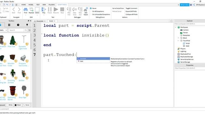Click the Redo arrow in quick access
Screen dimensions: 205x115
pyautogui.click(x=10, y=5)
